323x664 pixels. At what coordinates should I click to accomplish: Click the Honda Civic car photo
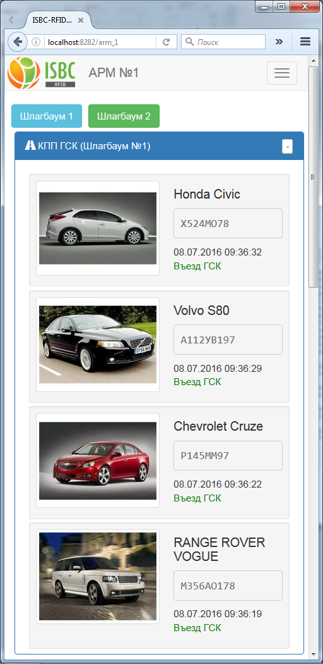coord(98,228)
